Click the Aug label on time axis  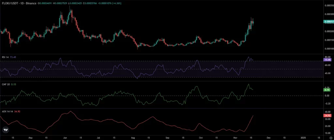[133, 138]
